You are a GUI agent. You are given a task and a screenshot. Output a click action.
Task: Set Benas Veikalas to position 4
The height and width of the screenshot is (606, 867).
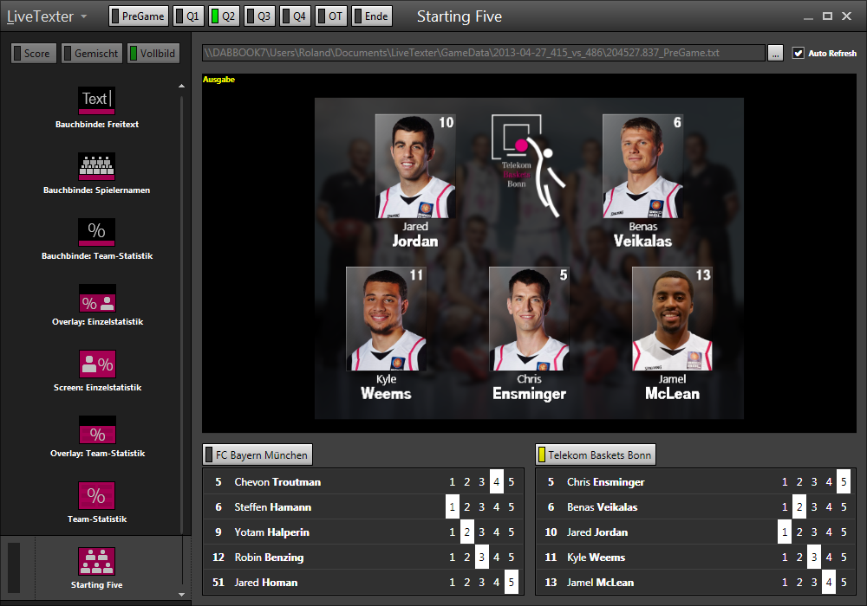[829, 506]
